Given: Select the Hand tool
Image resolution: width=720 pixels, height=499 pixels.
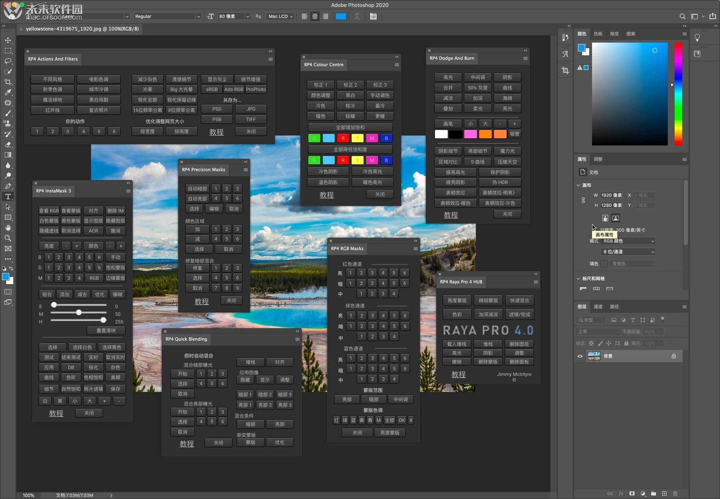Looking at the screenshot, I should coord(8,228).
